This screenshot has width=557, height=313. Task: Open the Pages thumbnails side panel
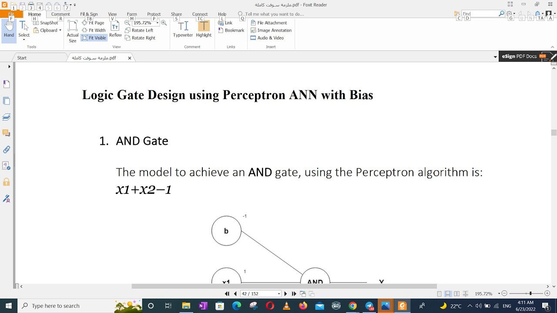[7, 101]
